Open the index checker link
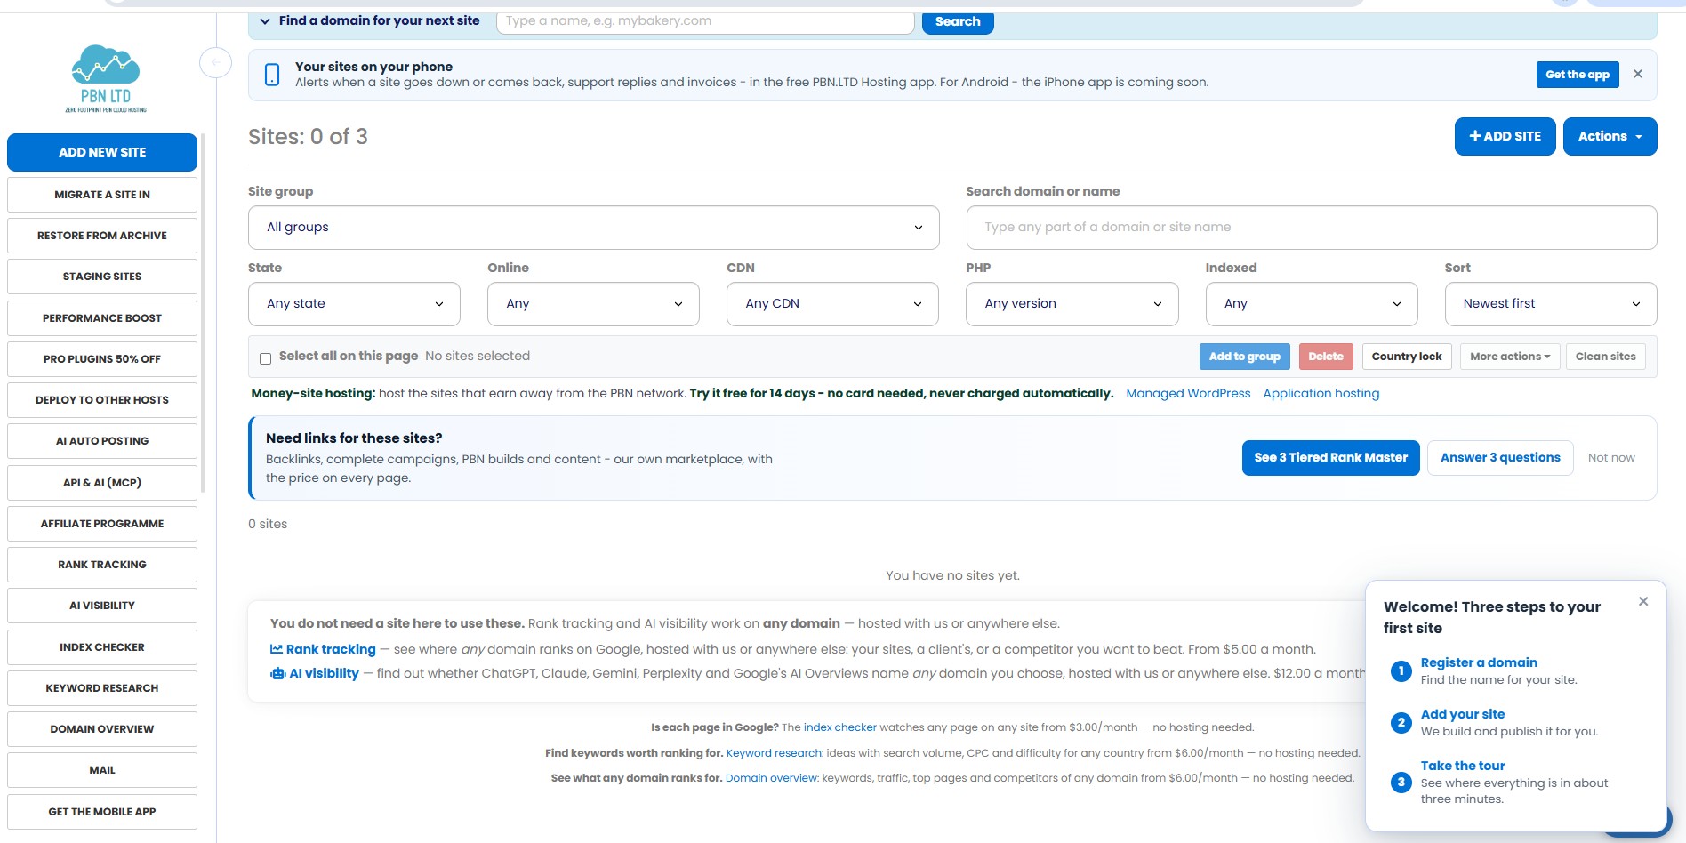The height and width of the screenshot is (843, 1686). [840, 727]
